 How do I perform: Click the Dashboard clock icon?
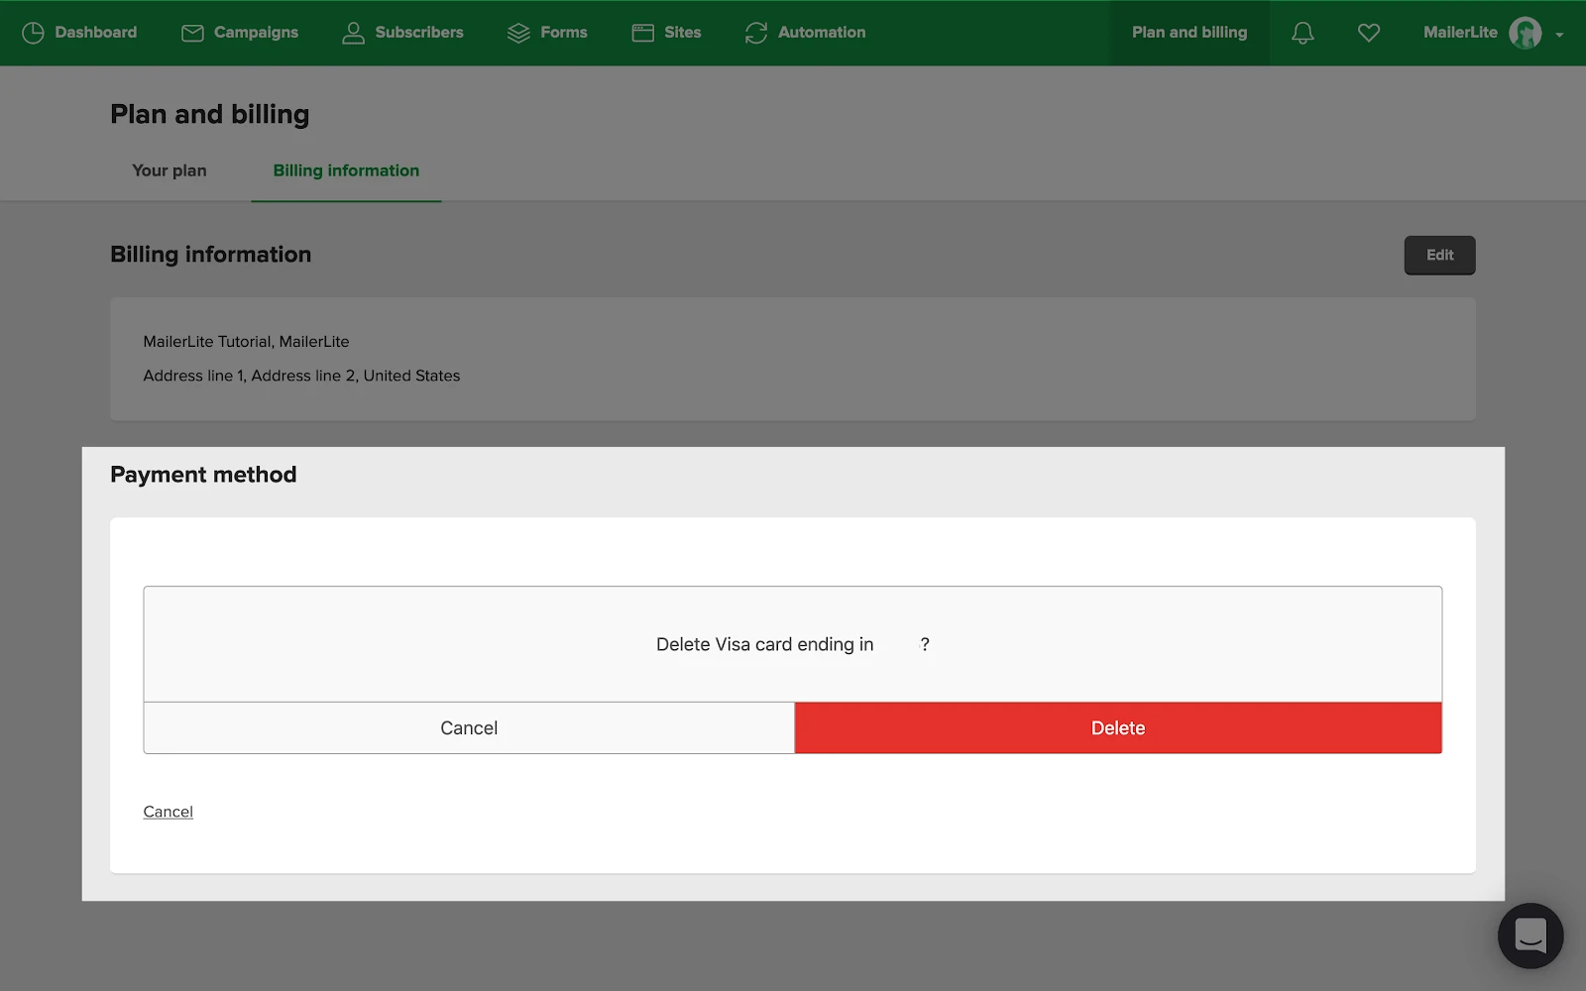click(33, 33)
